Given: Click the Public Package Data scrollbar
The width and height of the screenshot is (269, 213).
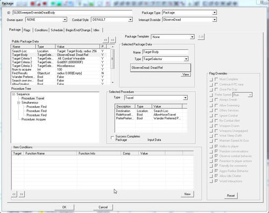Looking at the screenshot, I should coord(112,65).
